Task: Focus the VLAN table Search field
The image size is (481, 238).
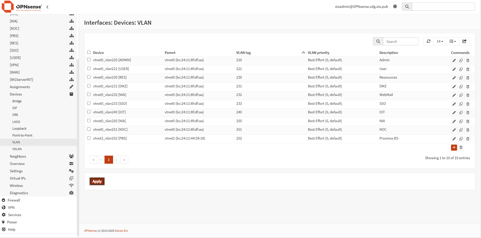Action: pyautogui.click(x=400, y=42)
